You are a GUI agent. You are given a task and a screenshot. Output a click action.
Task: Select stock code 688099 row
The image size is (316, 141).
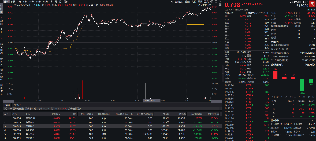(112, 138)
